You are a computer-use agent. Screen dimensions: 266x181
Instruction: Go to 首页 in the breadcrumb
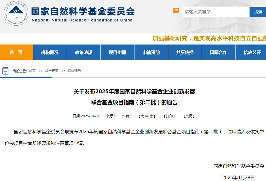coord(32,71)
